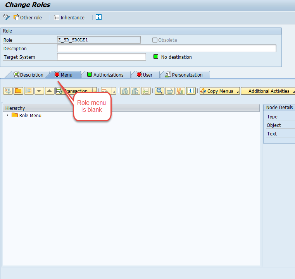This screenshot has width=295, height=279.
Task: Create a new folder in role menu
Action: point(18,91)
